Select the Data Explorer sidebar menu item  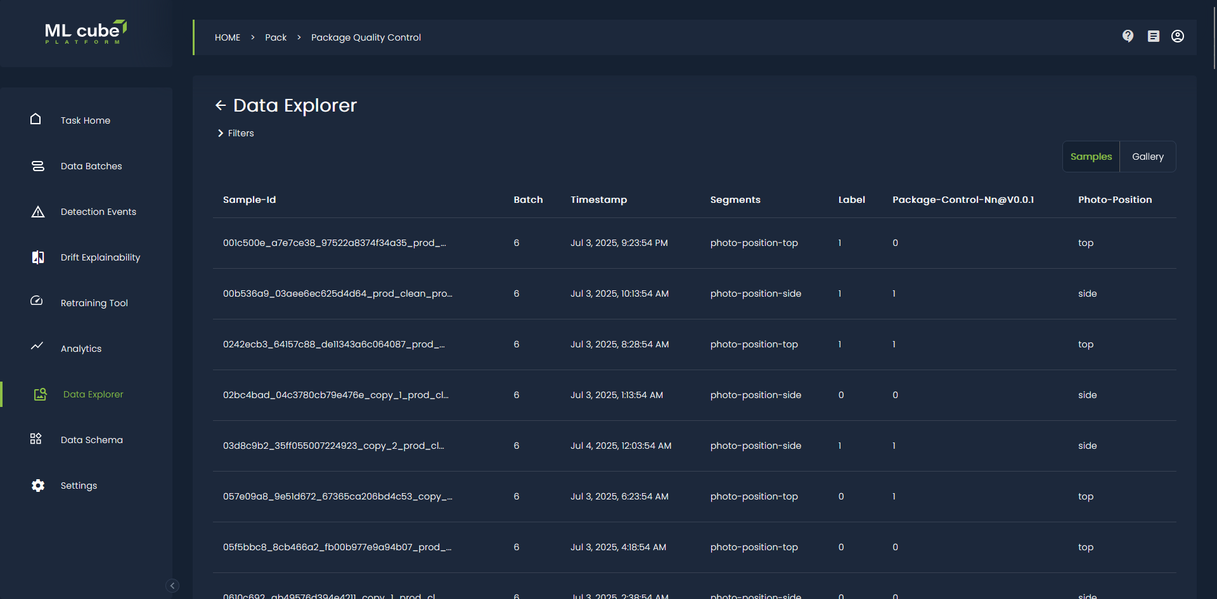click(93, 394)
